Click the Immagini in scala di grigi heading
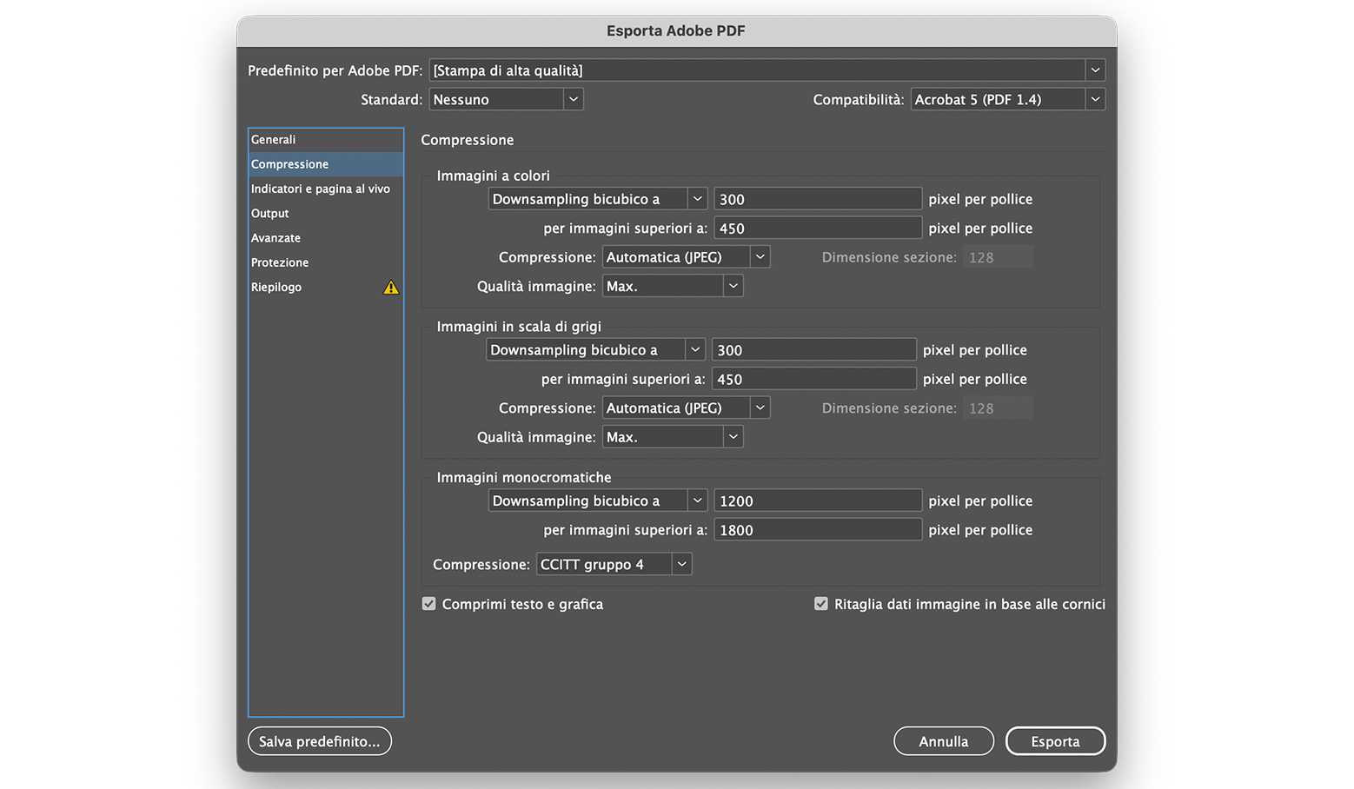The width and height of the screenshot is (1354, 789). click(x=519, y=327)
